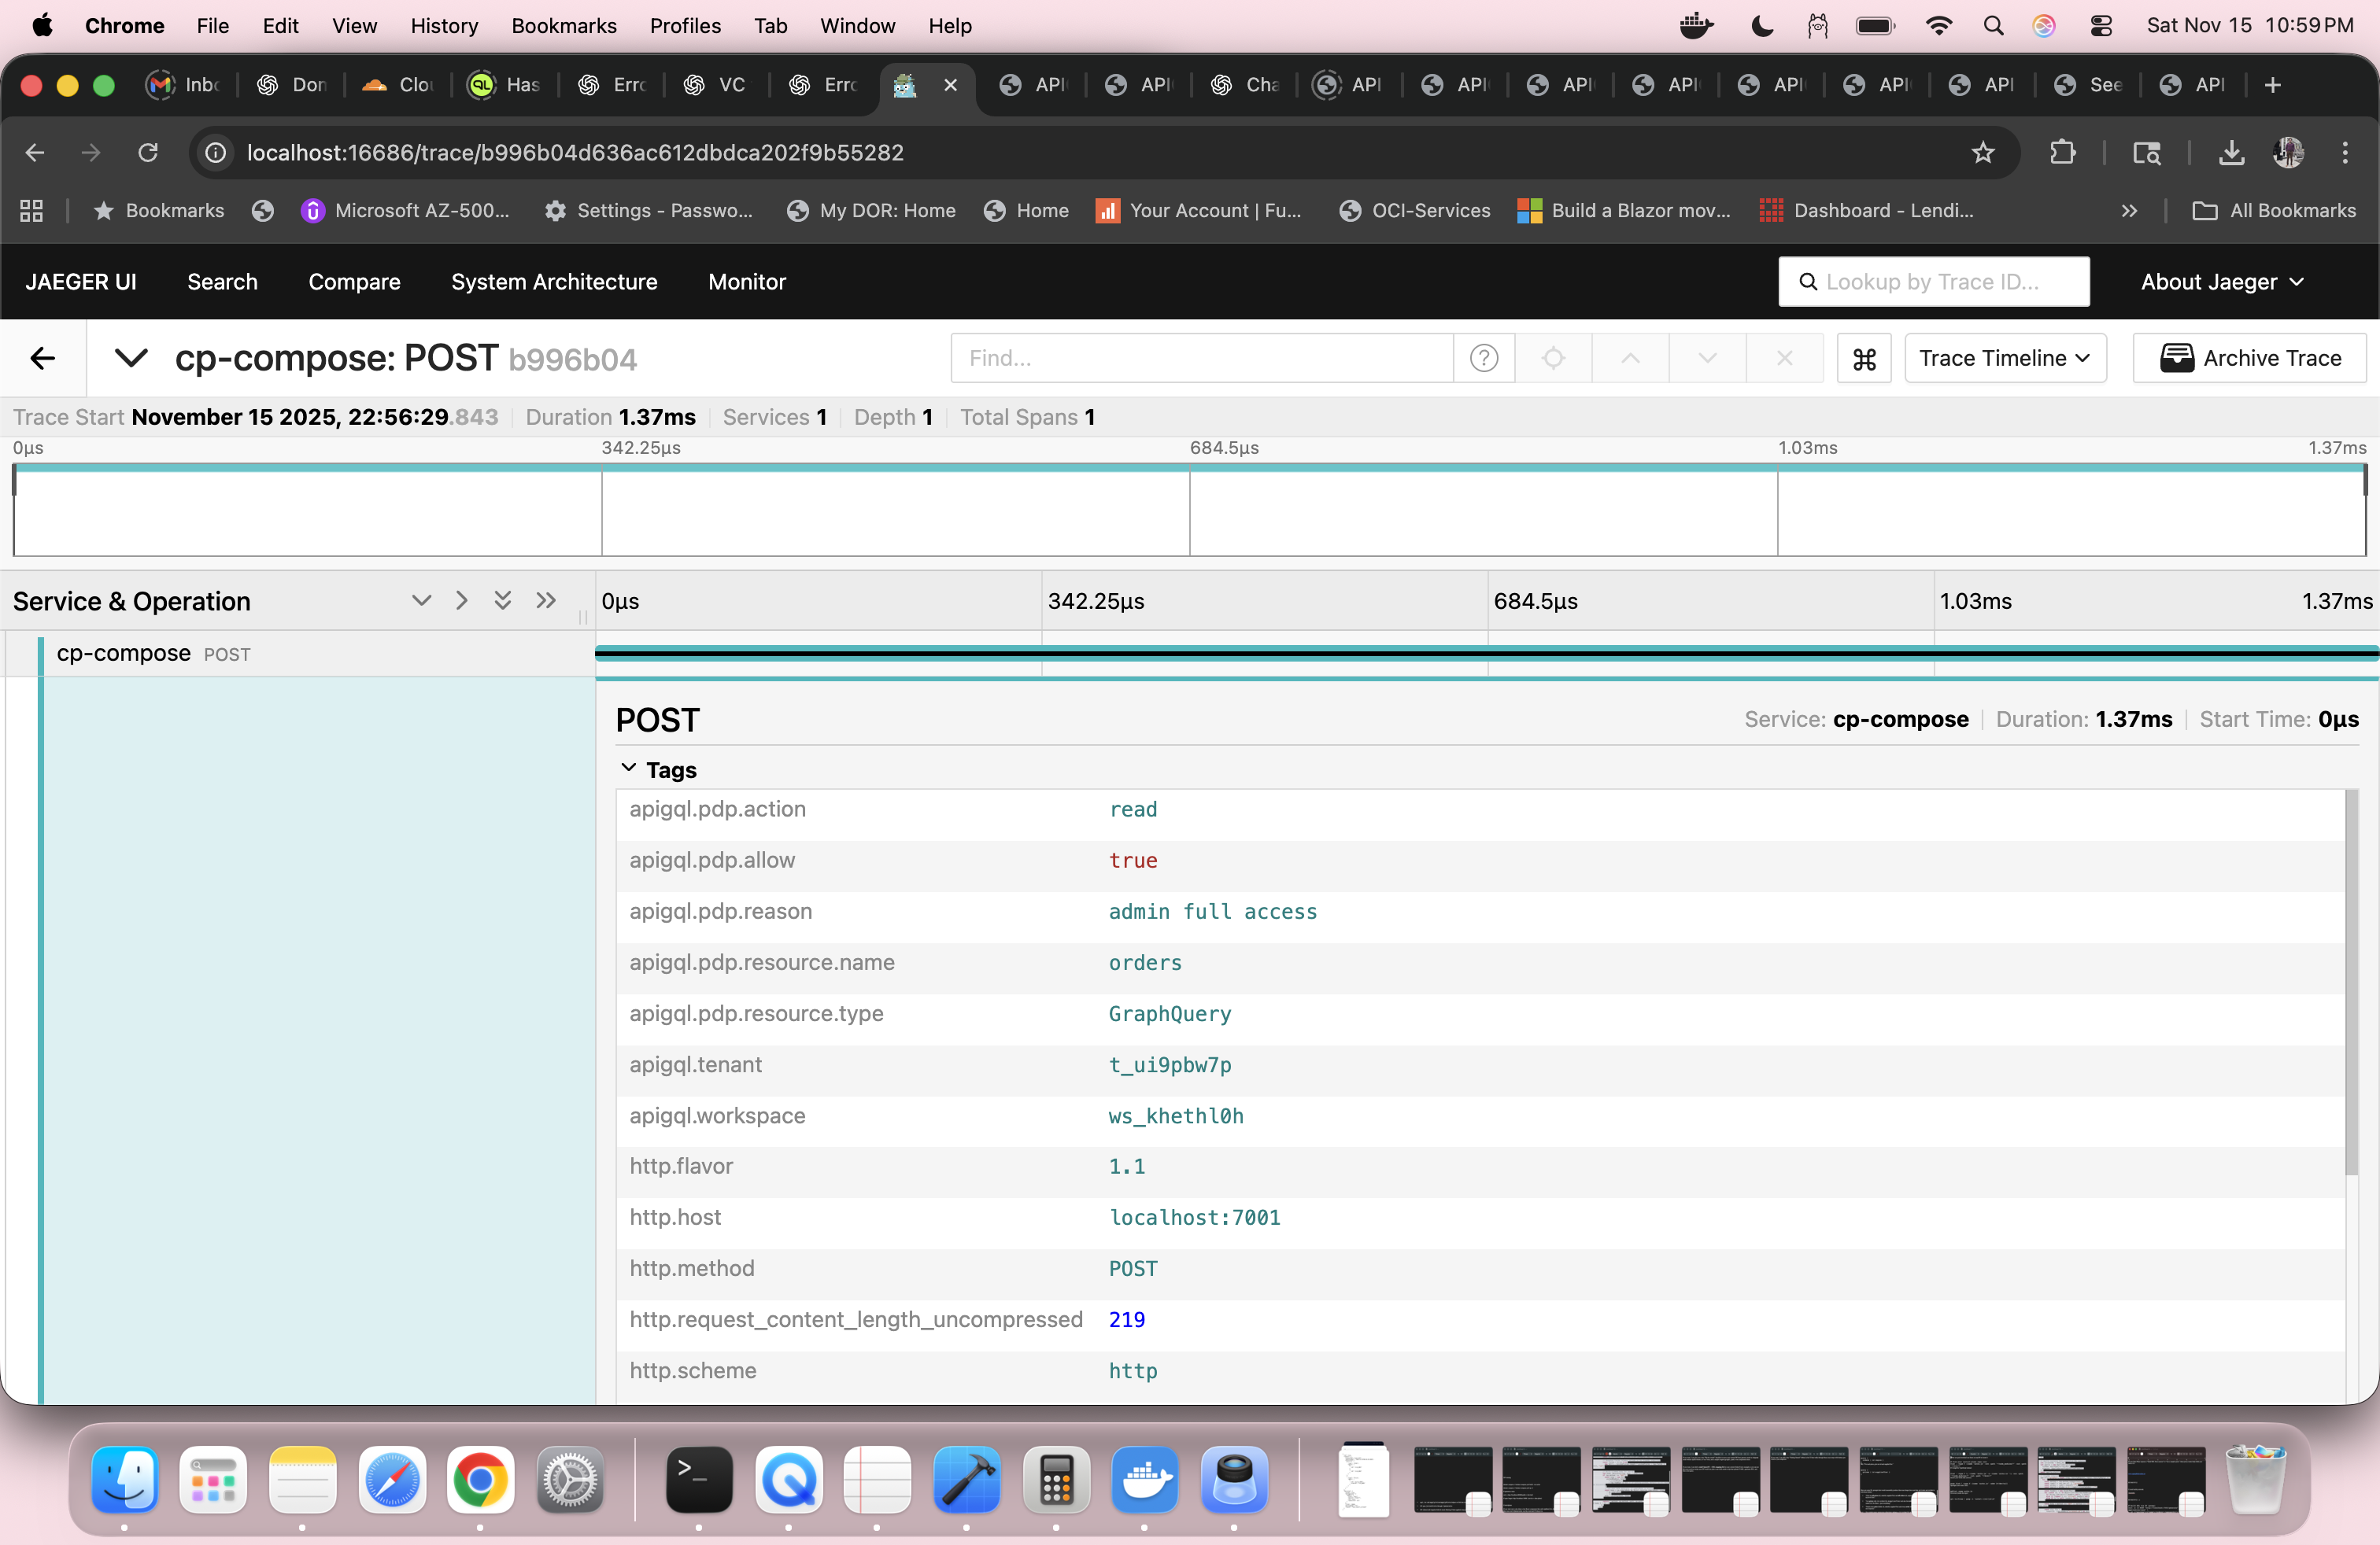2380x1545 pixels.
Task: Go to the next search result arrow
Action: click(x=1707, y=359)
